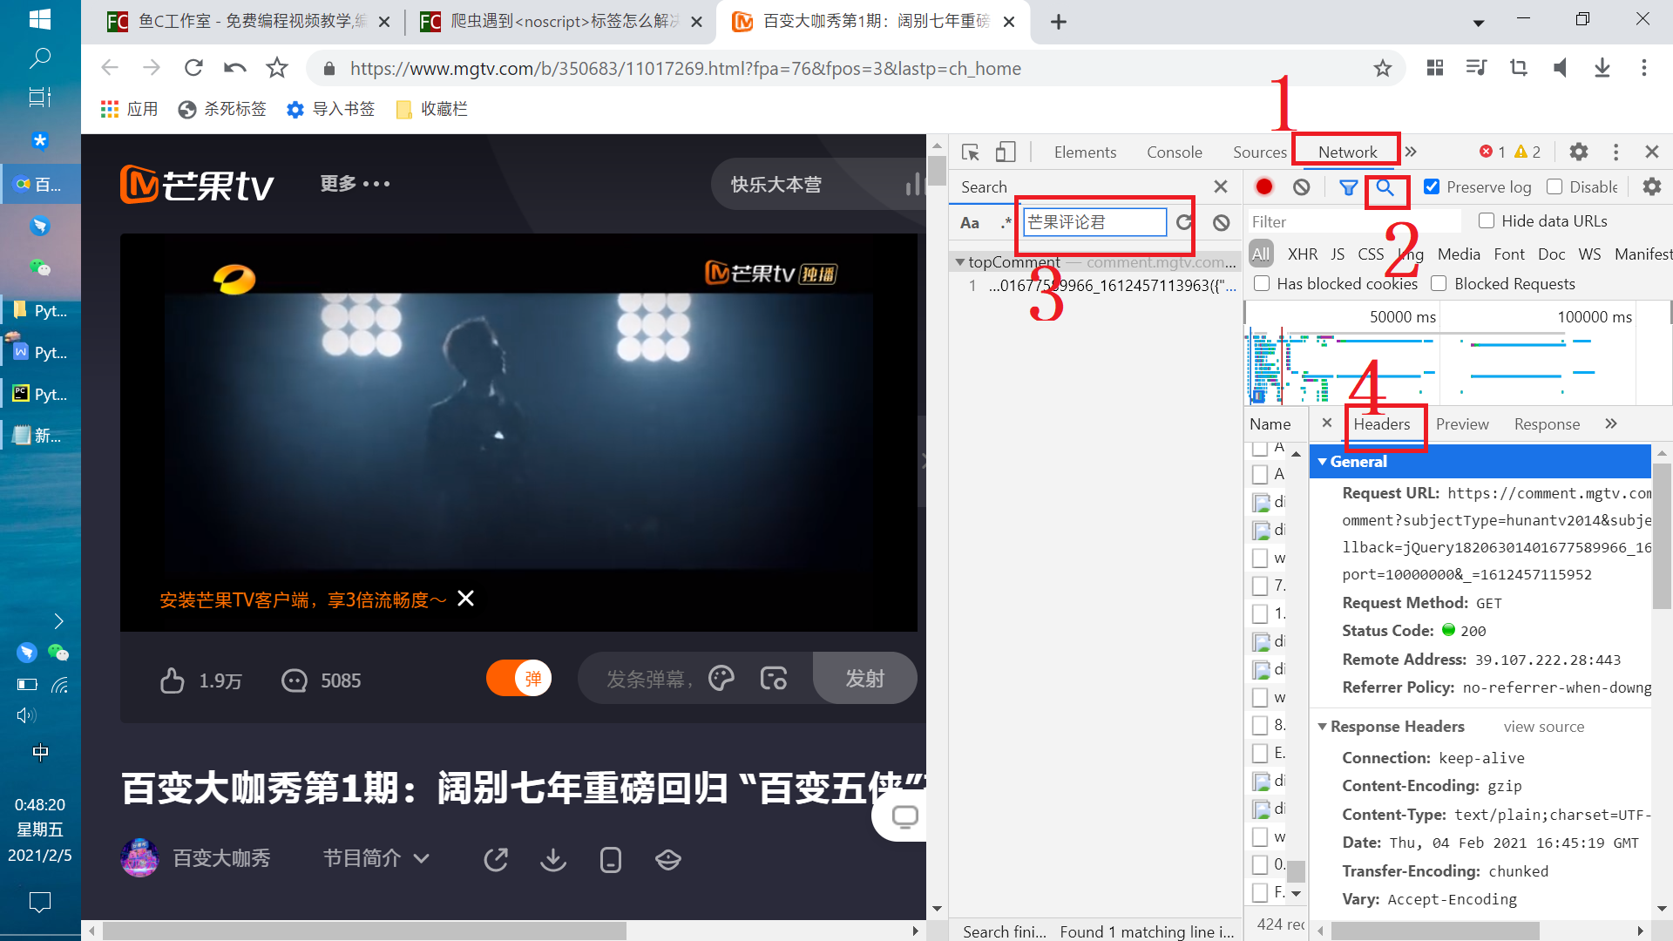This screenshot has height=941, width=1673.
Task: Bookmark the page with the star in the address bar
Action: tap(1383, 68)
